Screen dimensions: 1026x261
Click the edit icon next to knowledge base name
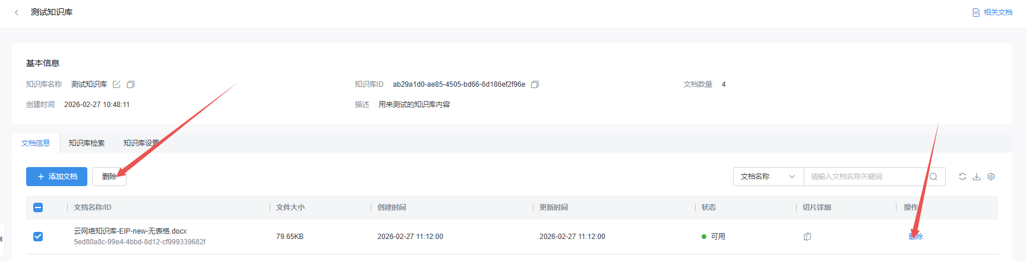tap(117, 84)
